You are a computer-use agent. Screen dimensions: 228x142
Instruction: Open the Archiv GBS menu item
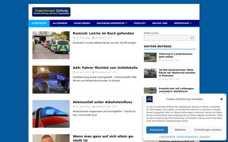[x=160, y=23]
